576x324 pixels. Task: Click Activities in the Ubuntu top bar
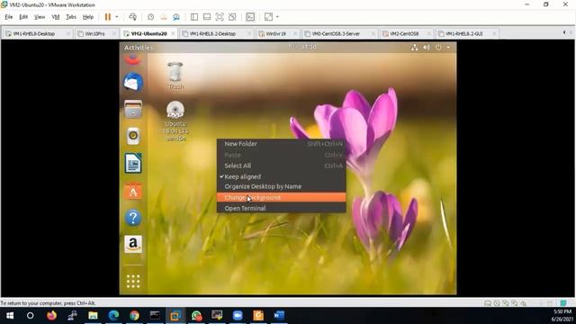(139, 48)
